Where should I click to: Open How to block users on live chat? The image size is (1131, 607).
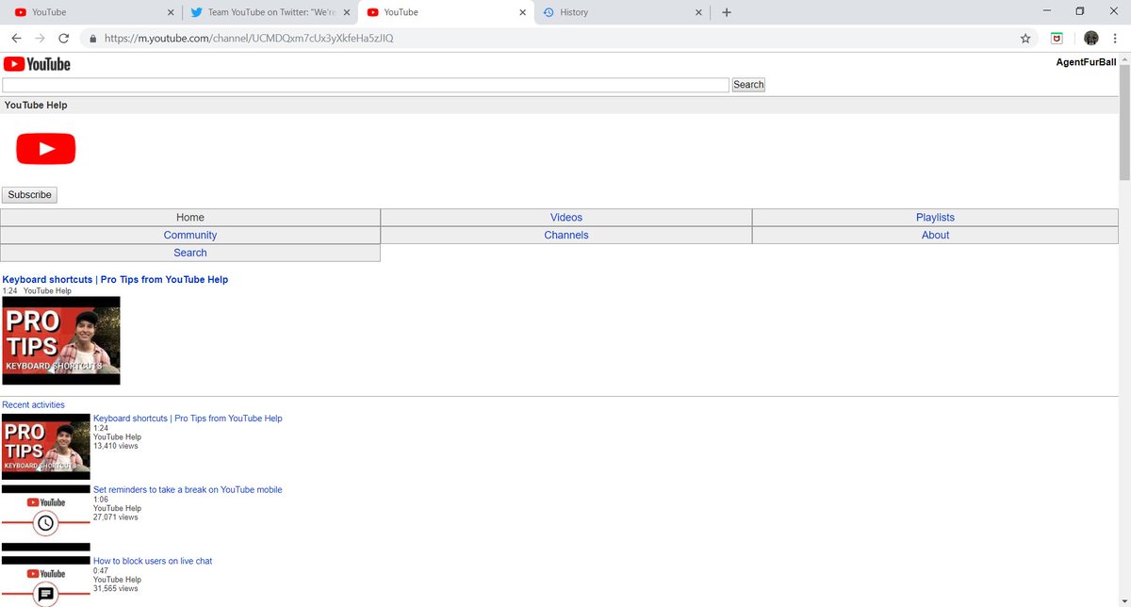(x=153, y=561)
